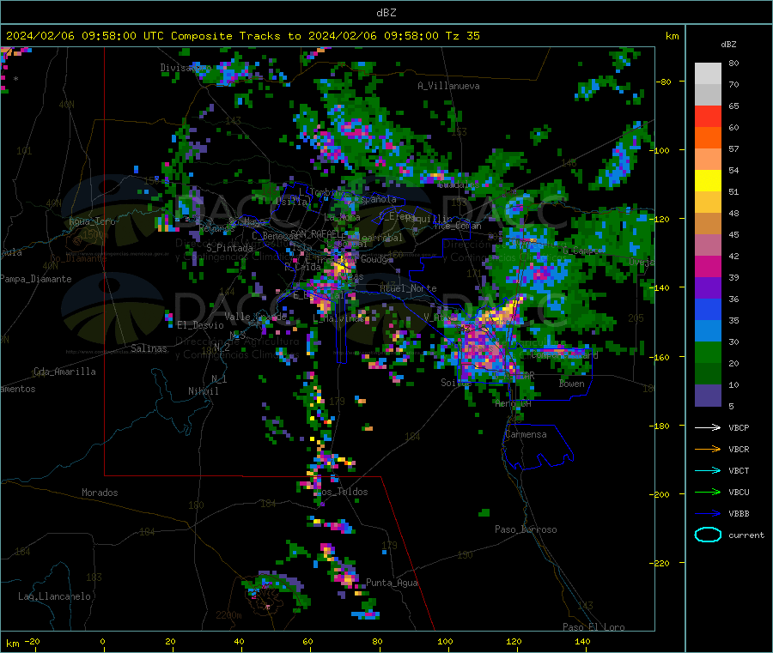Image resolution: width=773 pixels, height=653 pixels.
Task: Select the red 65 dBZ color swatch
Action: [708, 116]
